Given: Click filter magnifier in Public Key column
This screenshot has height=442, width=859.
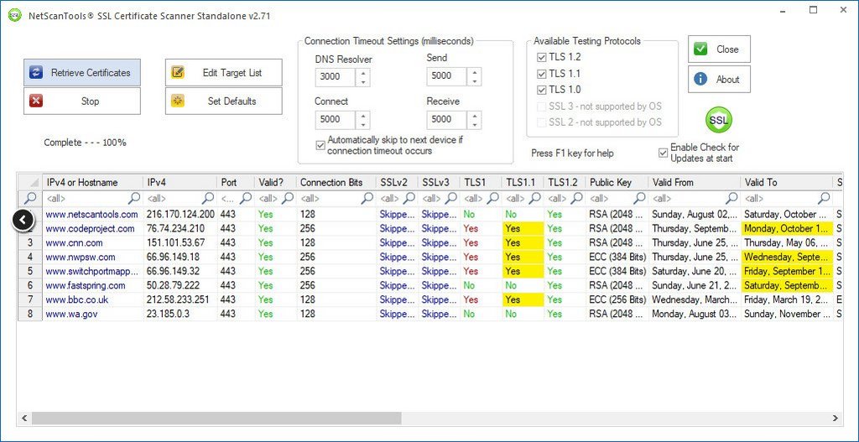Looking at the screenshot, I should tap(639, 198).
